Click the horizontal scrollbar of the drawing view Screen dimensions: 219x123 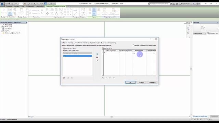point(112,117)
